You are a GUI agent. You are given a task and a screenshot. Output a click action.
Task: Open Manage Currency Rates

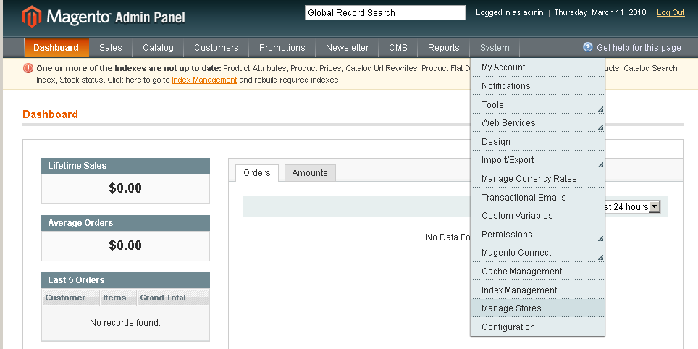[537, 179]
